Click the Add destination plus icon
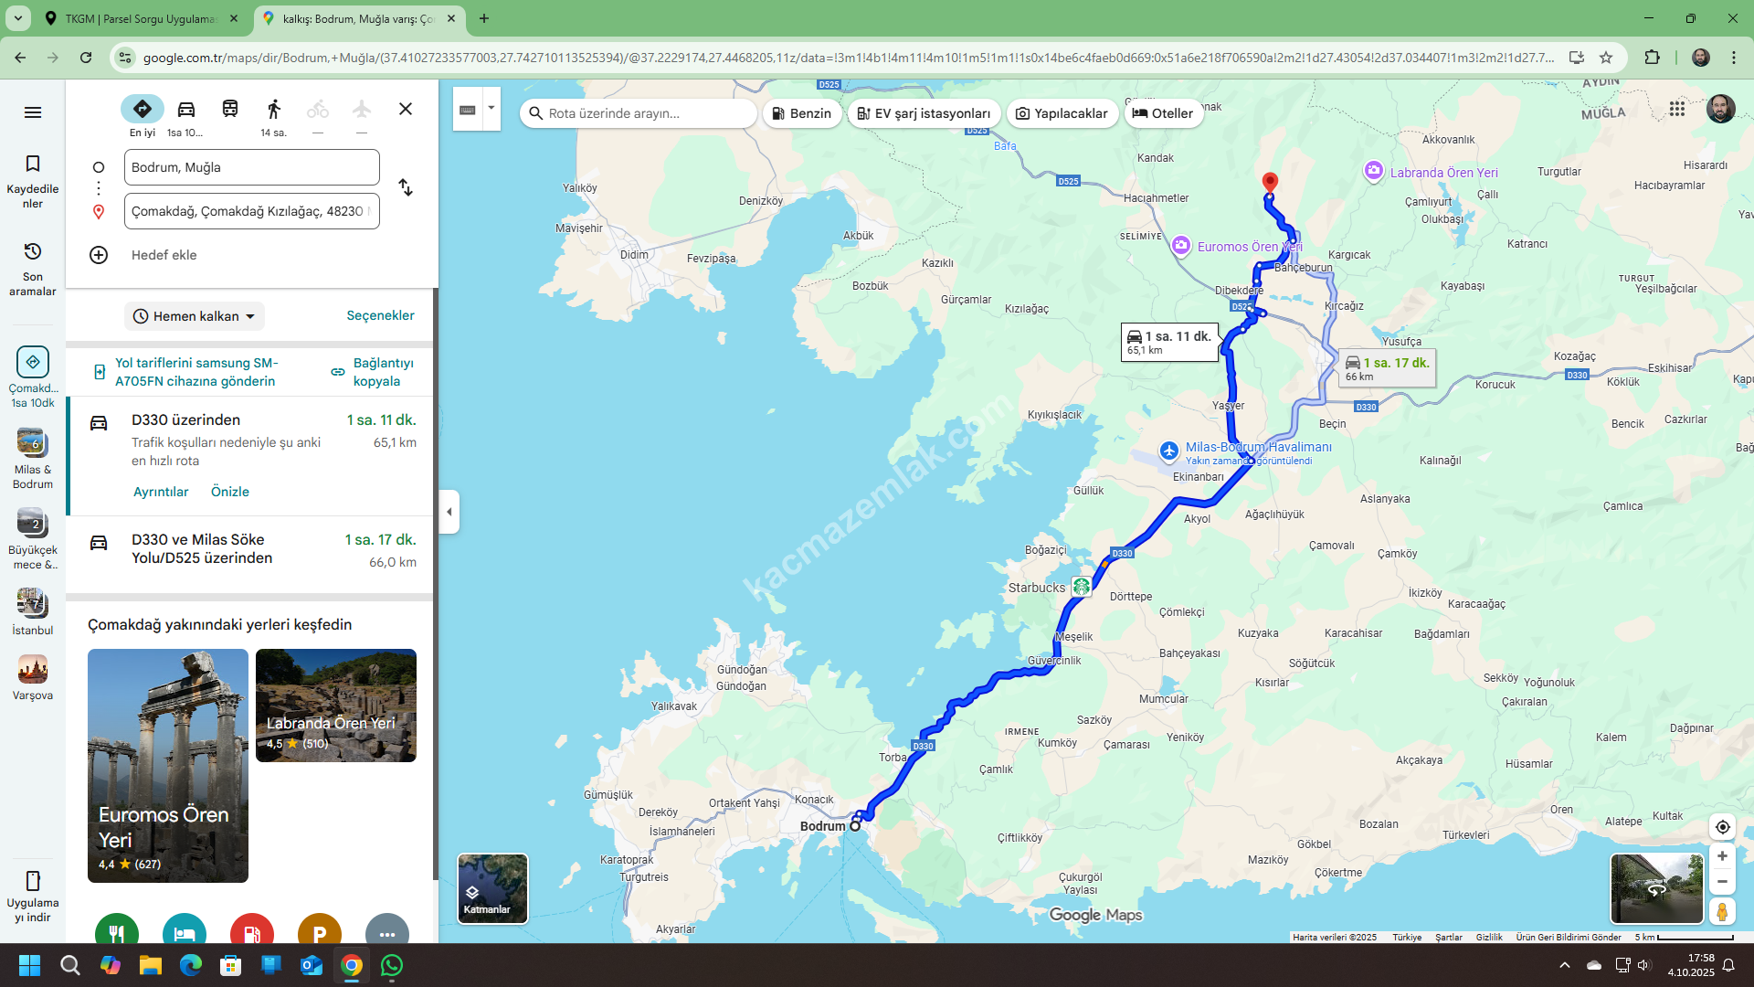Screen dimensions: 1754x987 [99, 255]
